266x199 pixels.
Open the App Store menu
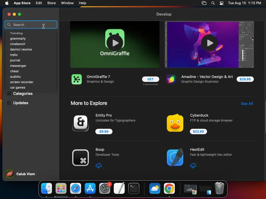point(22,3)
